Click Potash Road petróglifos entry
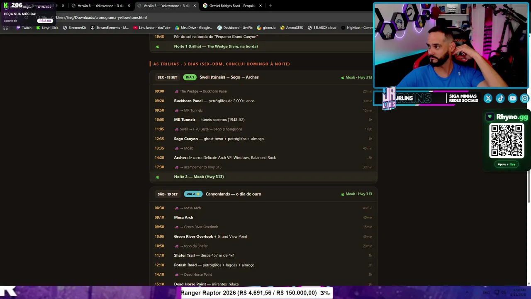Screen dimensions: 531x299 tap(214, 265)
